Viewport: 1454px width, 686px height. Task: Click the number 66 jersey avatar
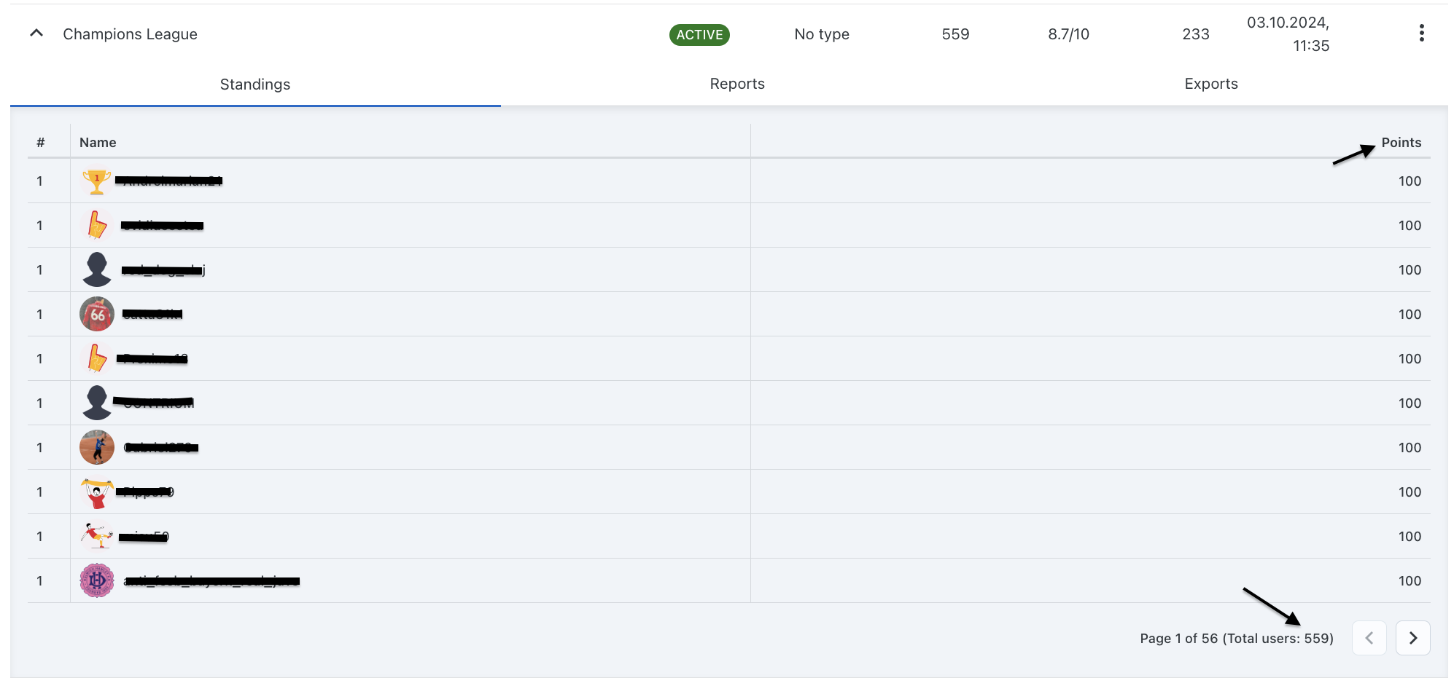(97, 314)
